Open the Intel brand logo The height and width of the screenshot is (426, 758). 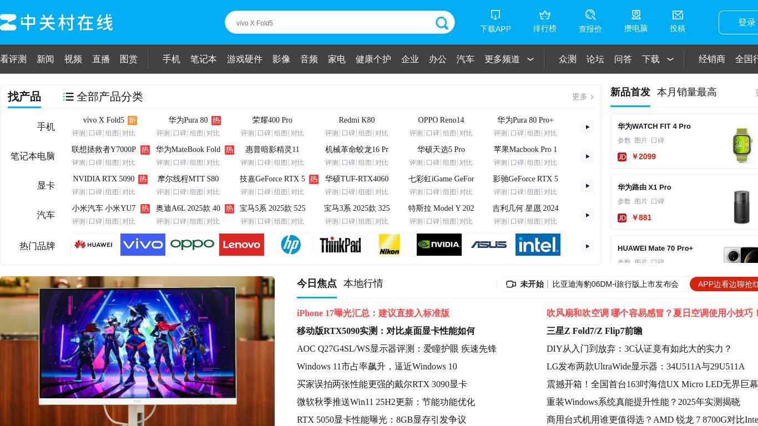[x=538, y=245]
